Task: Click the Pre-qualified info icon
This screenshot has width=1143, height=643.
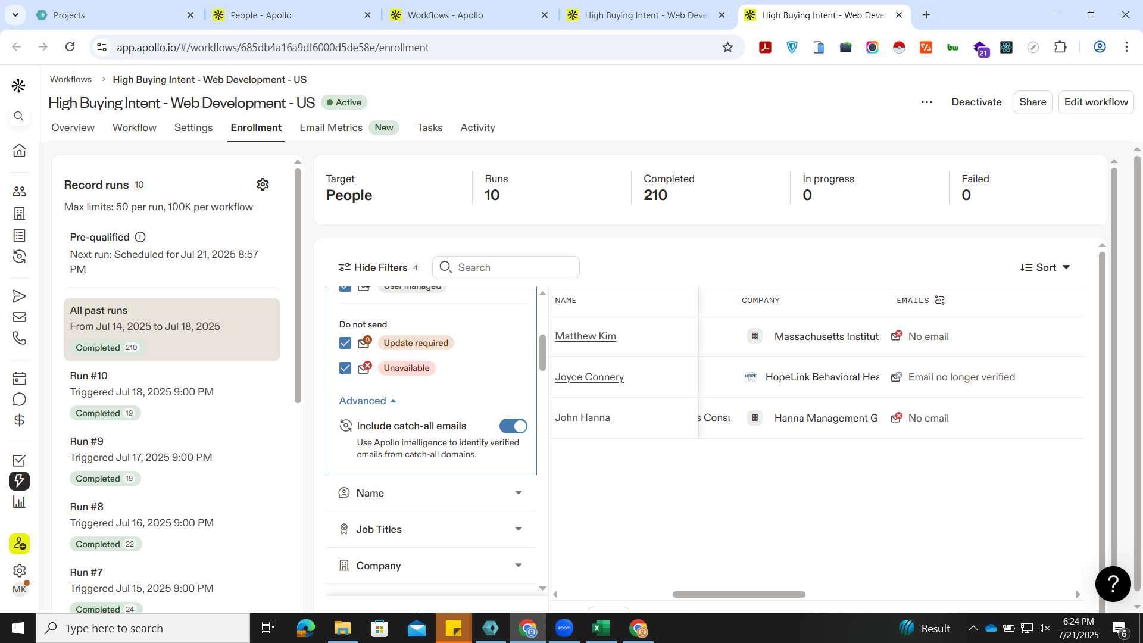Action: [140, 237]
